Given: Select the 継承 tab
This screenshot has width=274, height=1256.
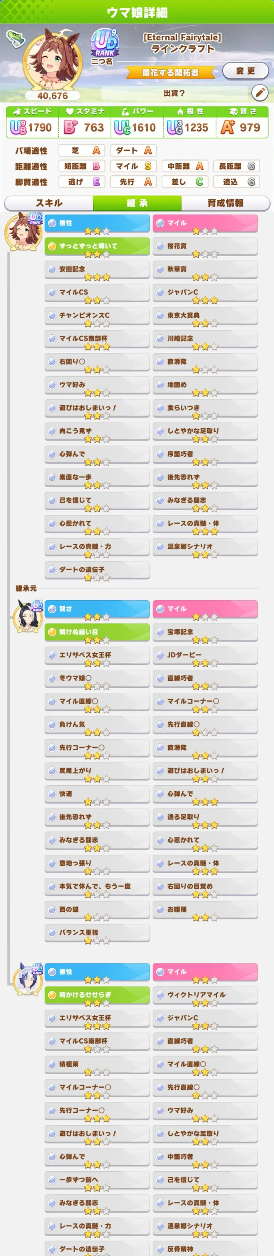Looking at the screenshot, I should 137,203.
